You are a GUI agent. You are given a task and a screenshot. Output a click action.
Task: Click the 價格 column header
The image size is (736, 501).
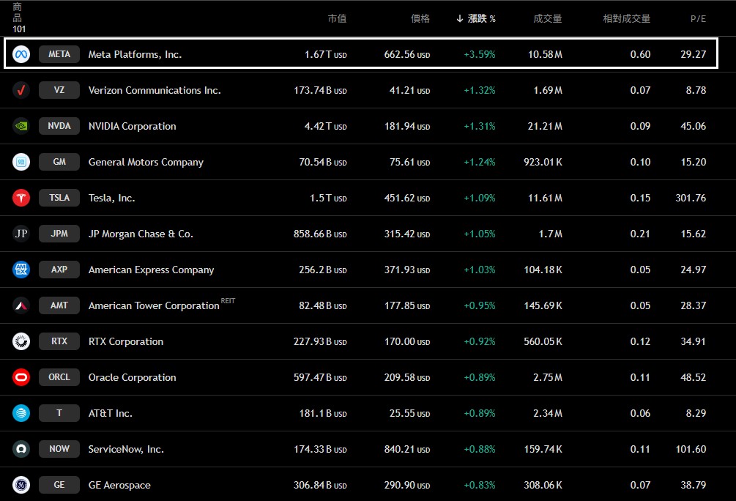point(420,18)
